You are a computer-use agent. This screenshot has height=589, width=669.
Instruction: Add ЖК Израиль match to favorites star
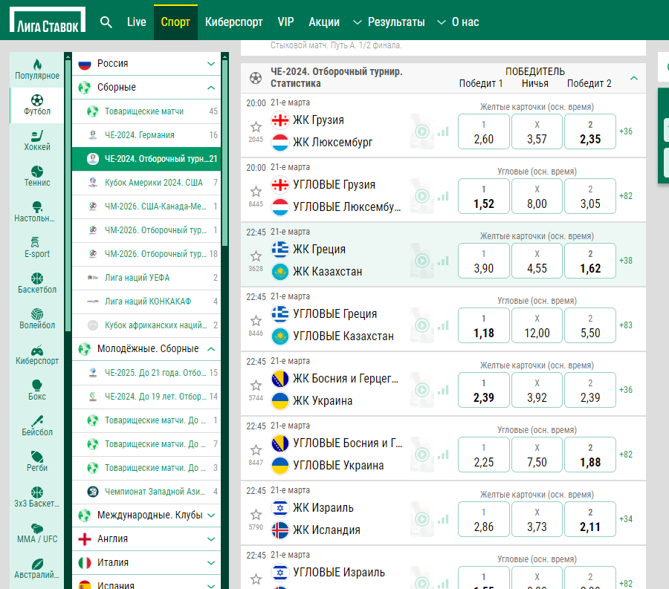coord(256,515)
